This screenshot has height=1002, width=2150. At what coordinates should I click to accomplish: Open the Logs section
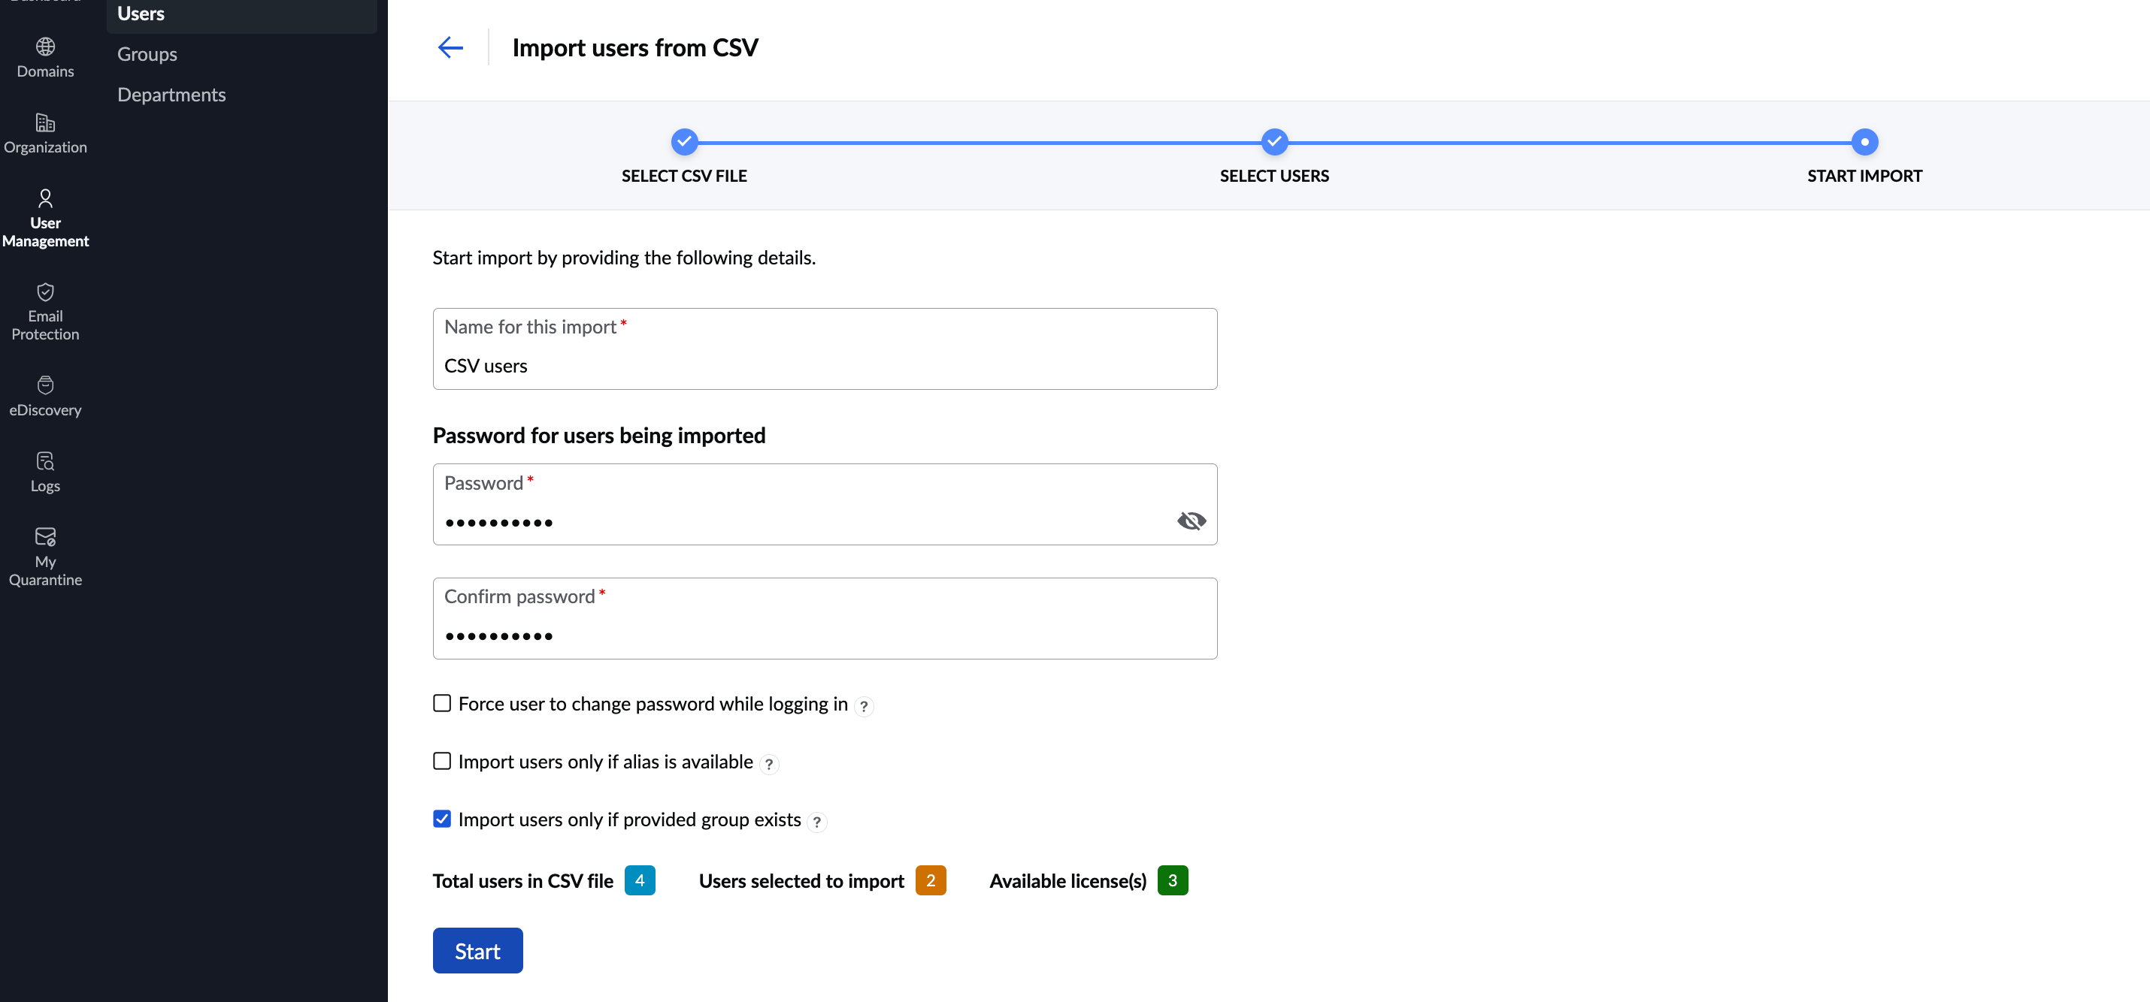click(x=45, y=472)
